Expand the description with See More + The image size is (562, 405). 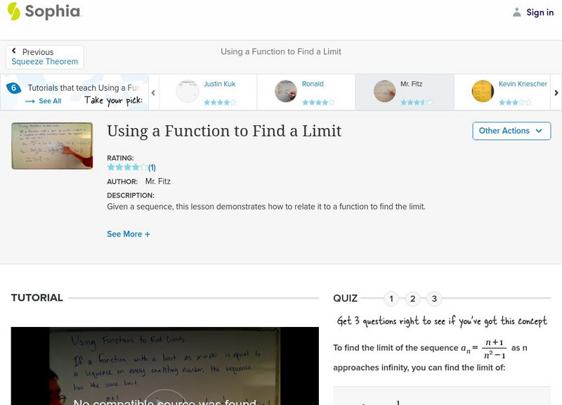click(129, 233)
